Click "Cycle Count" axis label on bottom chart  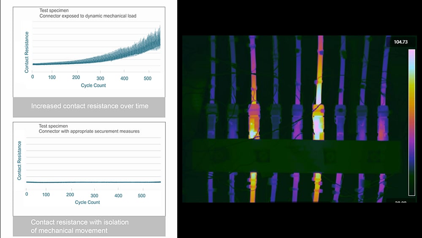pyautogui.click(x=87, y=202)
